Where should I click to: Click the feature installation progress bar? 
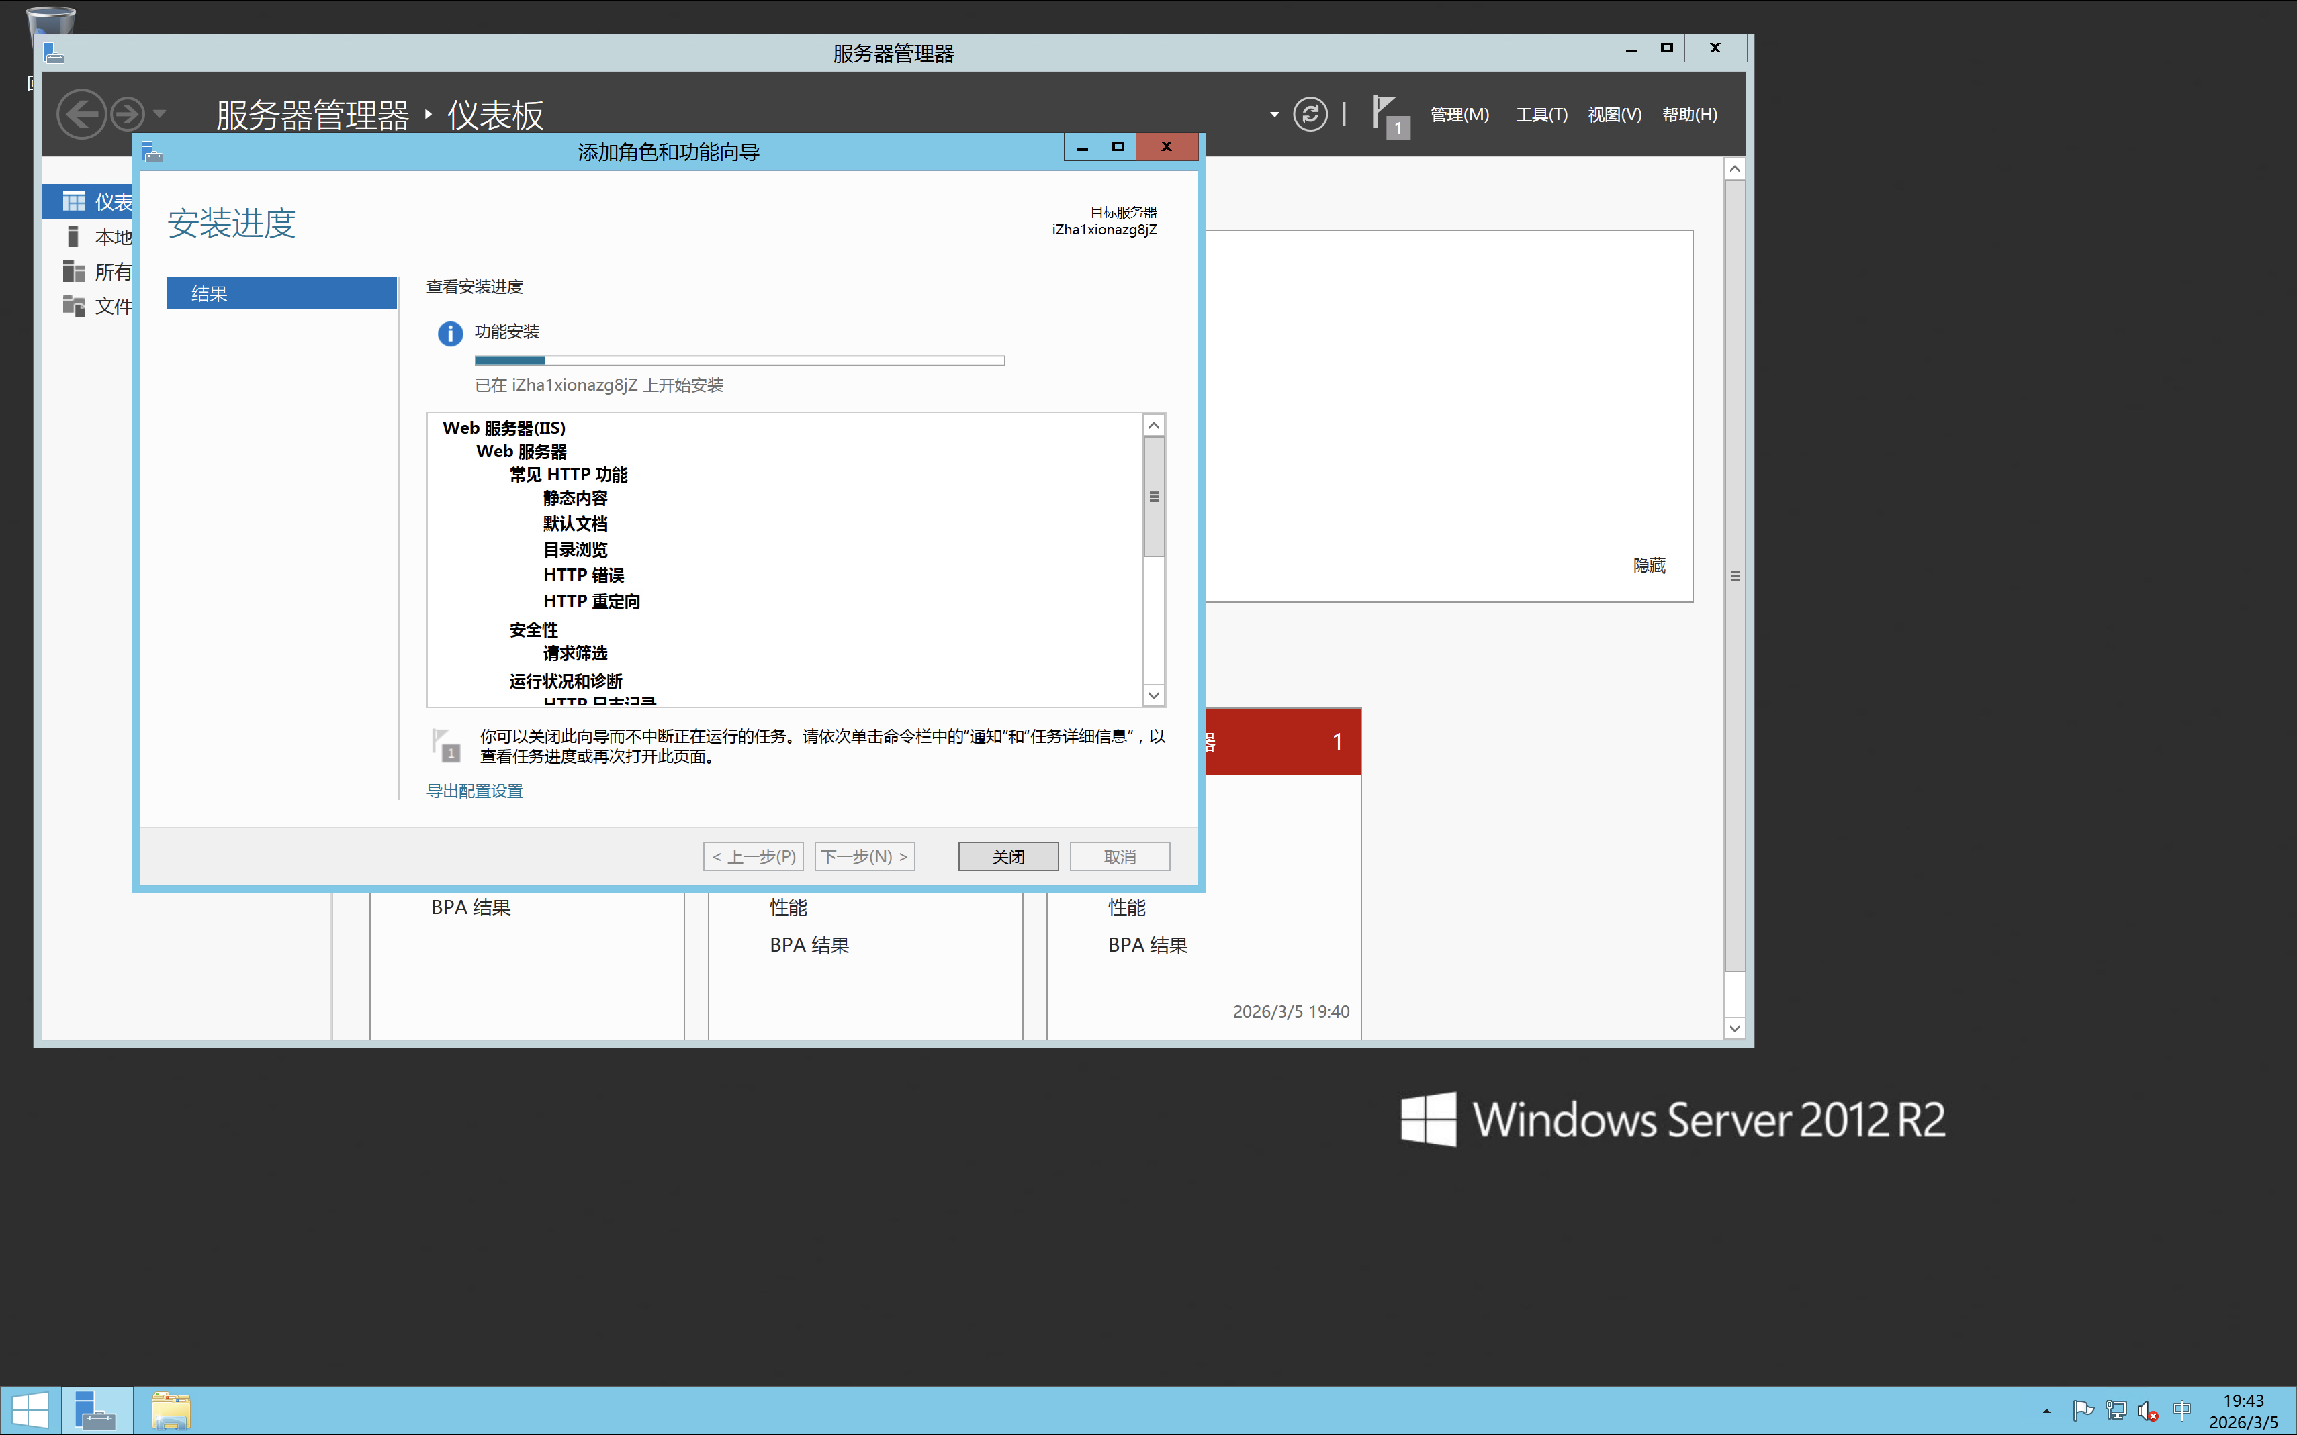(739, 360)
